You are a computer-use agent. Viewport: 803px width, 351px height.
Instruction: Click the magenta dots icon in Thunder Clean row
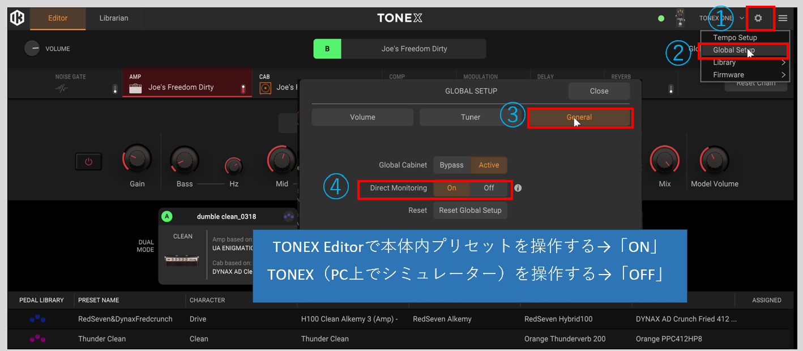37,339
